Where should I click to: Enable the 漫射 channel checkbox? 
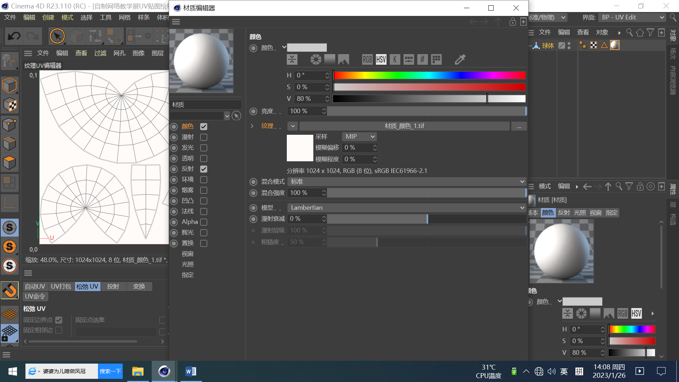(204, 137)
